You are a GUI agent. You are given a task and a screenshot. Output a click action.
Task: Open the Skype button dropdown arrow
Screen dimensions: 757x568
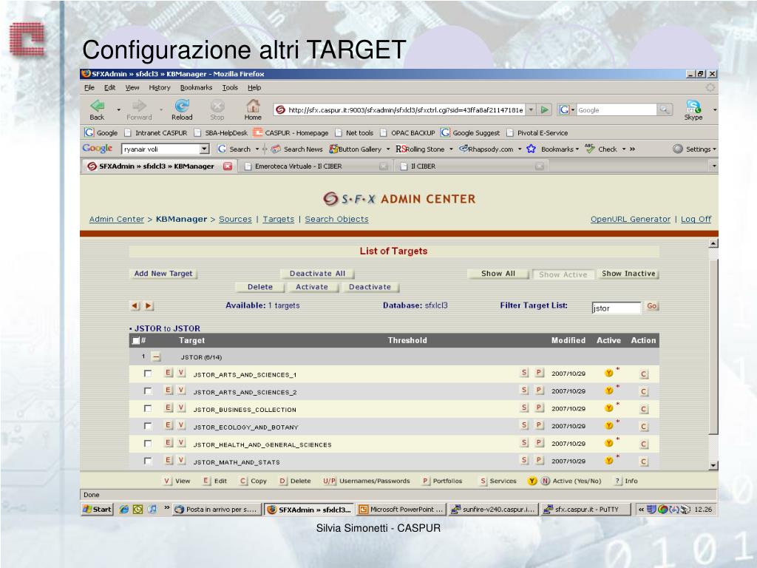715,110
